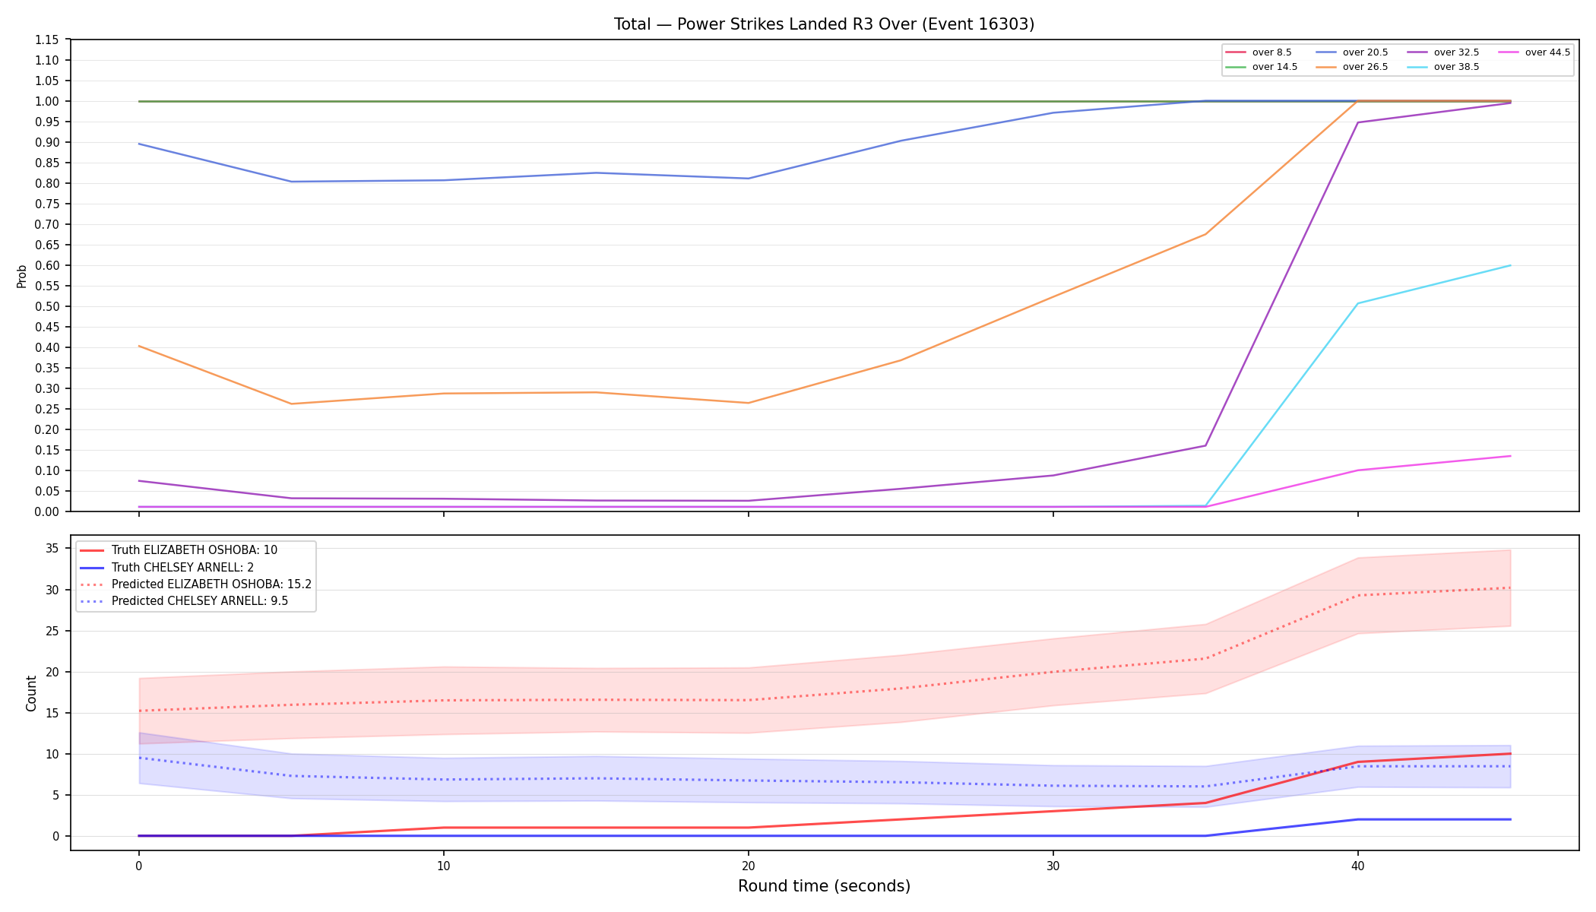Viewport: 1596px width, 912px height.
Task: Click the 'over 44.5' legend entry
Action: point(1534,52)
